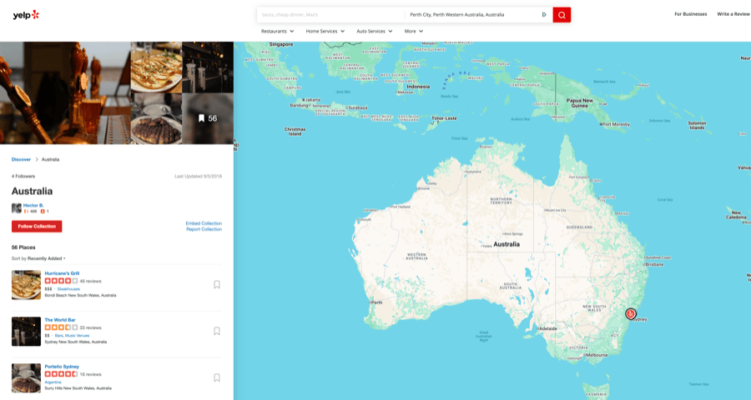The height and width of the screenshot is (400, 751).
Task: Click the Yelp logo
Action: [26, 15]
